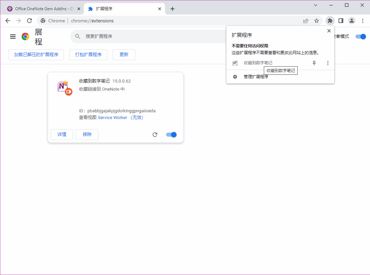Pin the 收藏到数字笔记 extension
Image resolution: width=370 pixels, height=275 pixels.
point(314,63)
